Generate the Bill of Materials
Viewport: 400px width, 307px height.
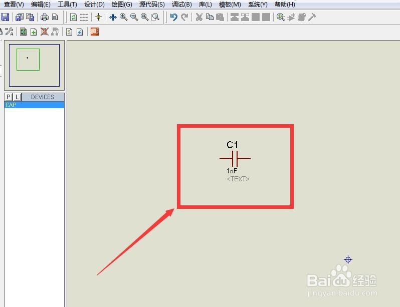click(69, 32)
